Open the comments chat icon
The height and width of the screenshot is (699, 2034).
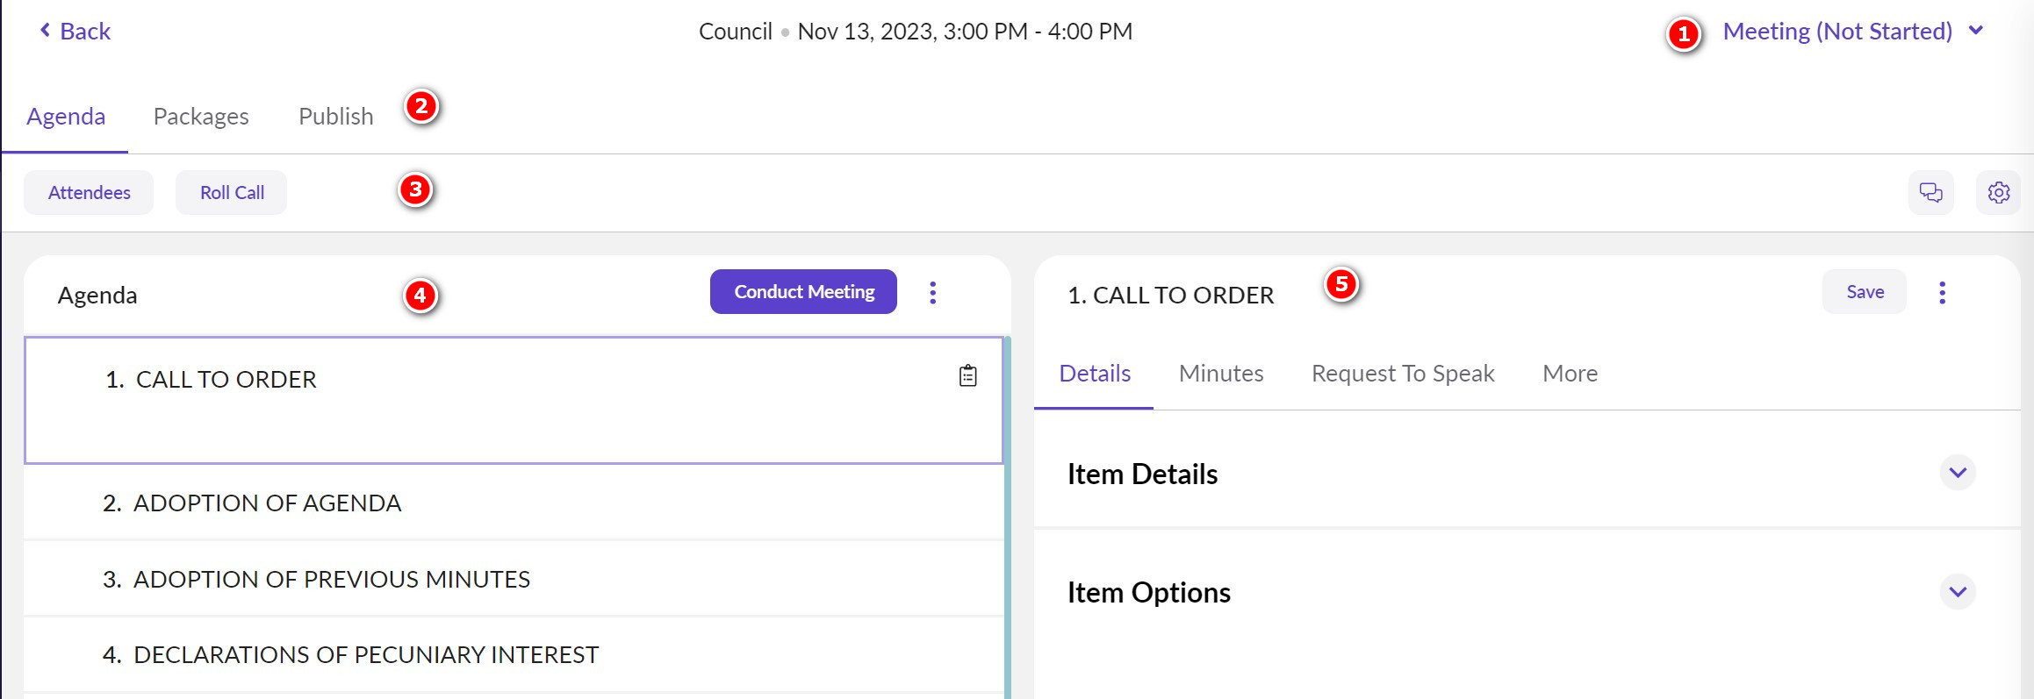click(x=1930, y=193)
